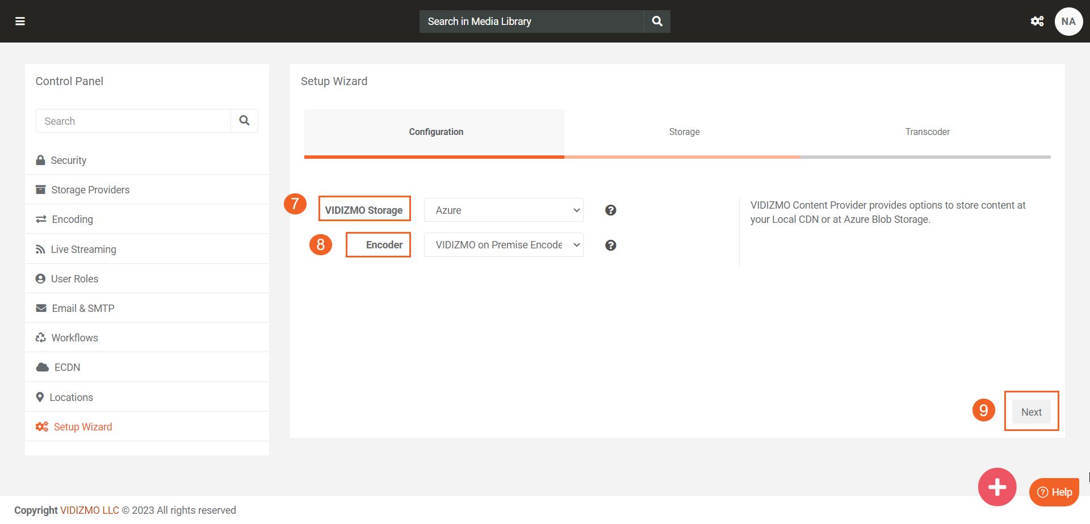
Task: Open Storage Providers in the sidebar
Action: [90, 190]
